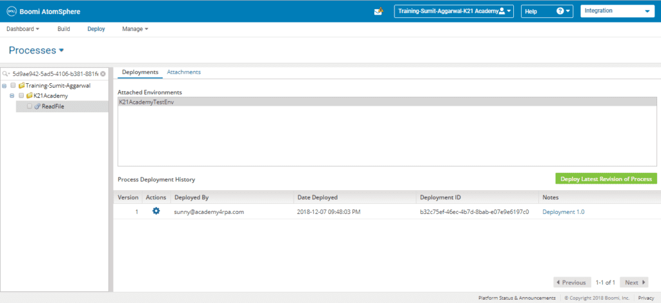Viewport: 661px width, 303px height.
Task: Click the 1-1 of 1 pagination text
Action: pos(605,282)
